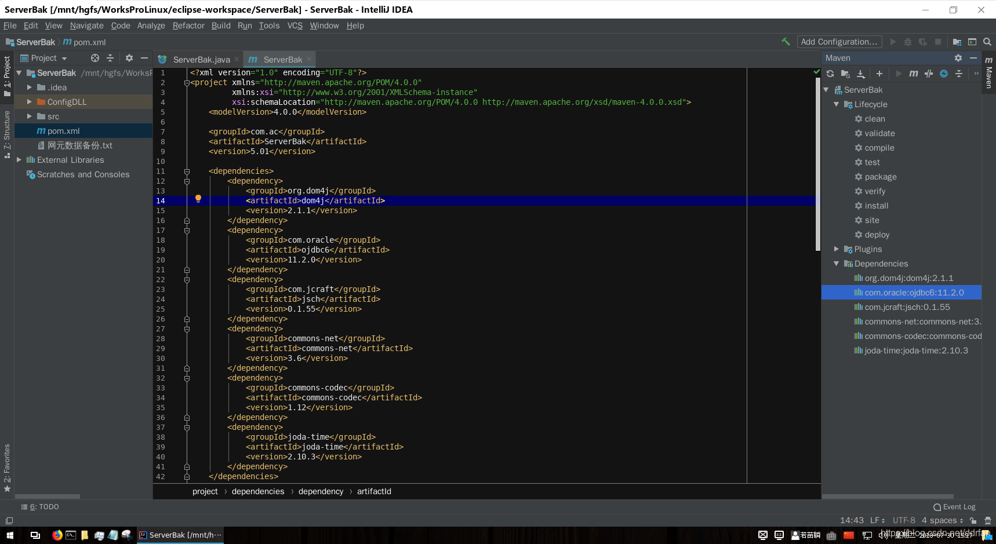Open Maven panel settings gear
This screenshot has height=544, width=996.
pos(958,58)
